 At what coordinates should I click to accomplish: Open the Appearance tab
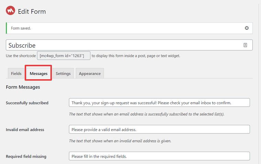[90, 73]
